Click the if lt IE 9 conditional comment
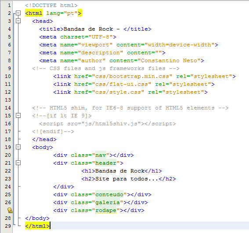The width and height of the screenshot is (249, 233). point(62,116)
